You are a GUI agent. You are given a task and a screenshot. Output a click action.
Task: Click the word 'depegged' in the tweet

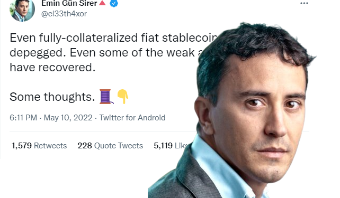click(x=36, y=53)
